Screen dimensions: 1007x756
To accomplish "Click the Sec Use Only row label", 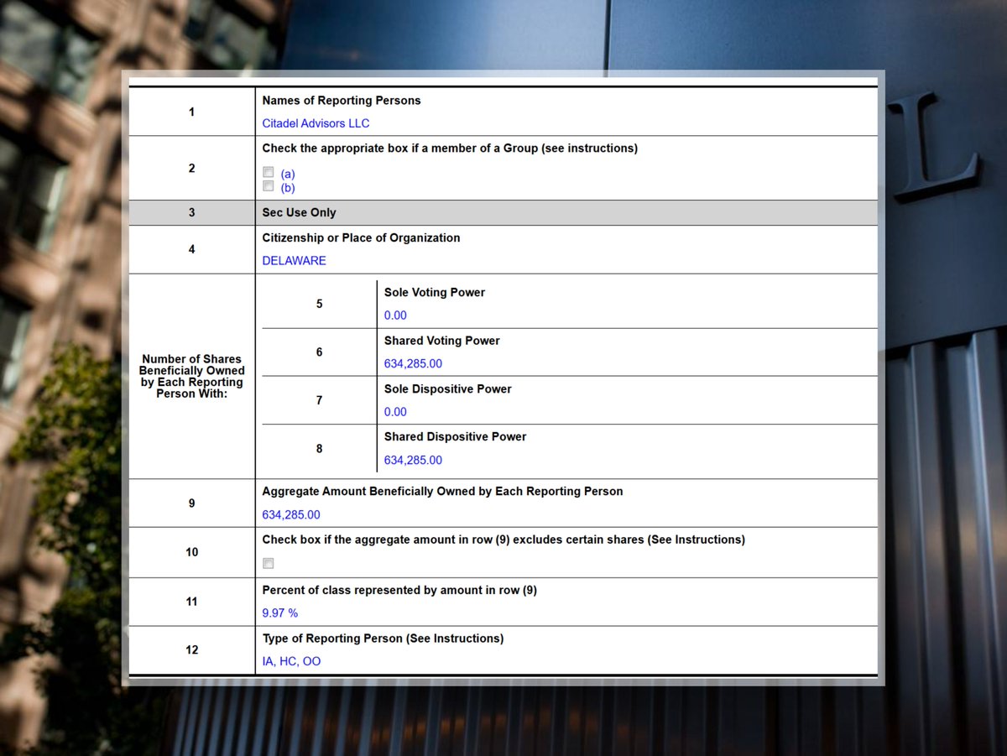I will (299, 213).
